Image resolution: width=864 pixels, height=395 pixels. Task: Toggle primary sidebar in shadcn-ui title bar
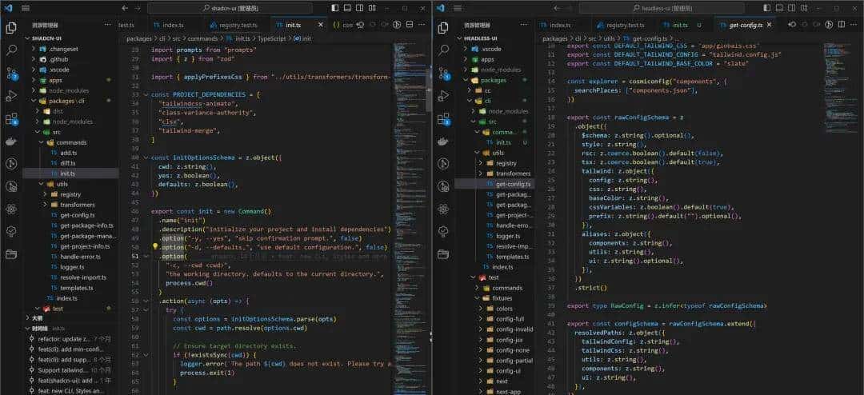click(x=334, y=8)
